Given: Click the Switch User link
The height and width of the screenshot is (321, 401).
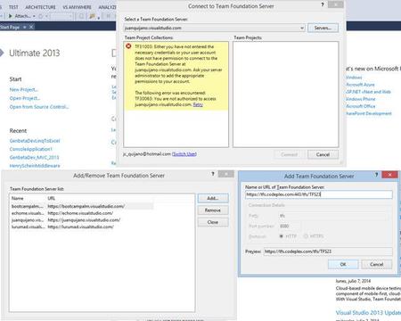Looking at the screenshot, I should (184, 154).
